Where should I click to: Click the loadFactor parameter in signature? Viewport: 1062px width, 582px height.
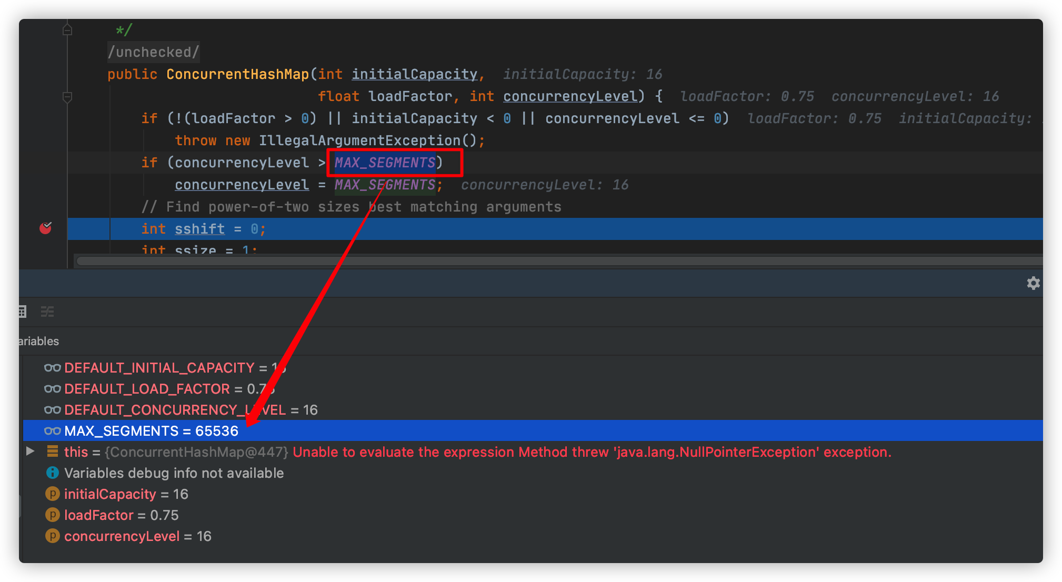point(410,96)
